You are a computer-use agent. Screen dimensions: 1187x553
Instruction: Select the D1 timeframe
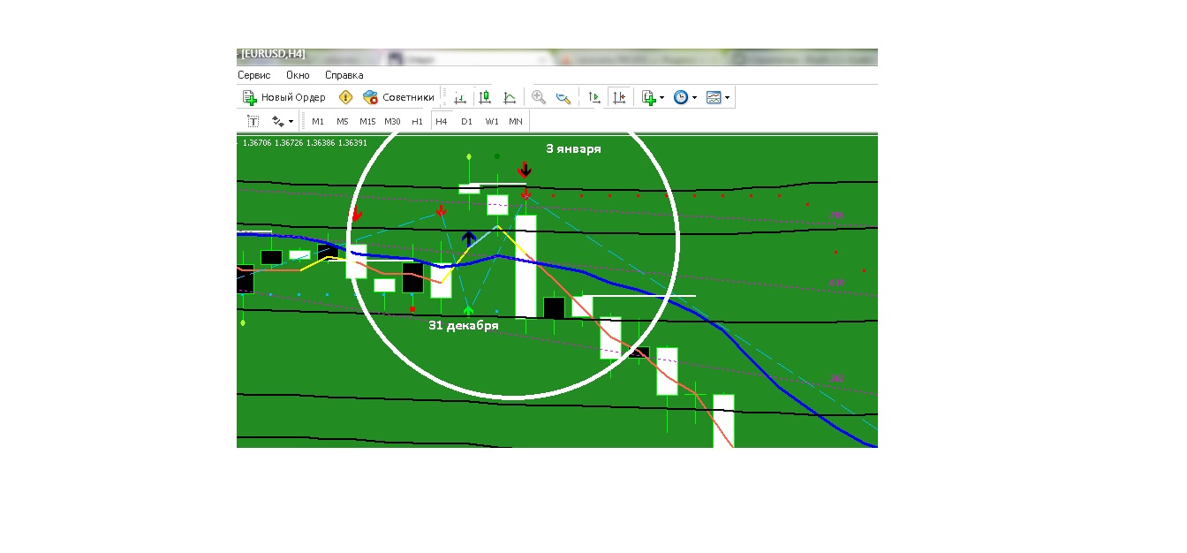(466, 121)
